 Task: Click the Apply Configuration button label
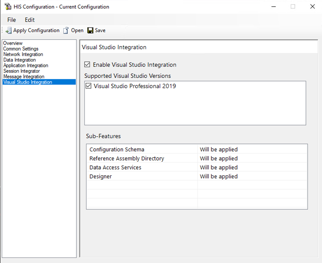[36, 30]
